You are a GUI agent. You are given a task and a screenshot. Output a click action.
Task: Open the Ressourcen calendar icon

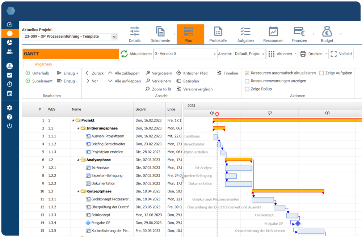pyautogui.click(x=273, y=31)
